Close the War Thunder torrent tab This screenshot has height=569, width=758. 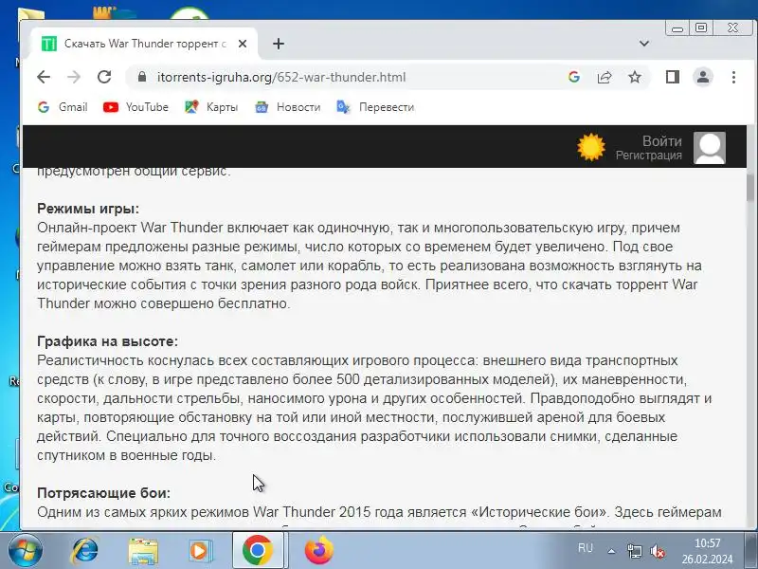[243, 44]
